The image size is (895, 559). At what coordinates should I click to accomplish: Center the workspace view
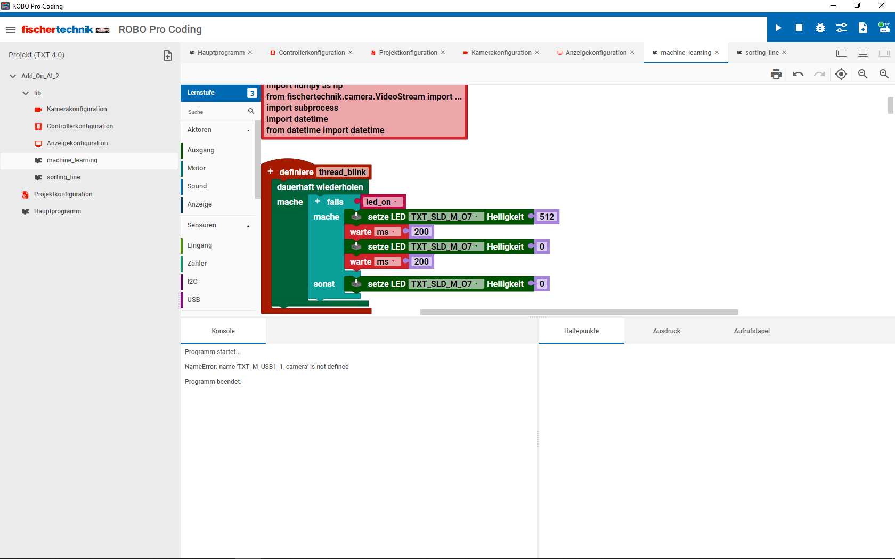point(841,74)
